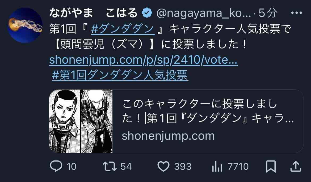Click the like count 393
Viewport: 311px width, 182px height.
click(183, 167)
